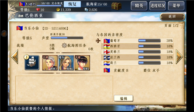Open the 菜单 menu
The width and height of the screenshot is (194, 112).
(x=176, y=6)
